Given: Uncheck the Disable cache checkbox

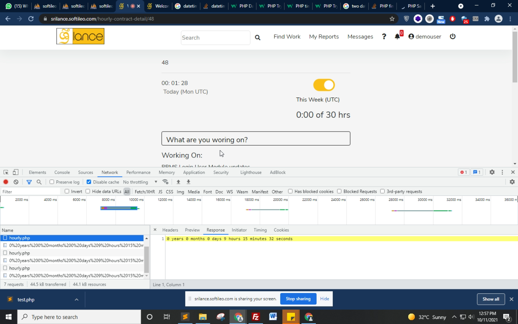Looking at the screenshot, I should tap(89, 182).
